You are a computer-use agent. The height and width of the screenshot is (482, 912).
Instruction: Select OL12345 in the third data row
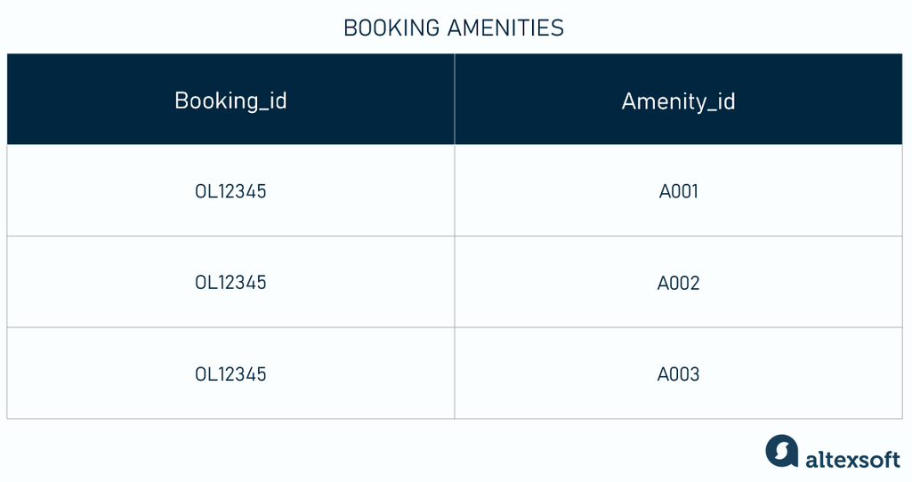(230, 374)
